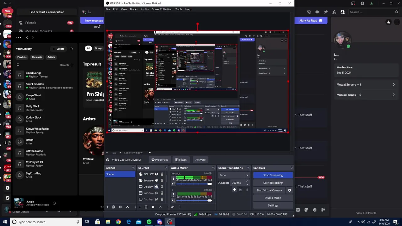
Task: Open the Scale to Window dropdown arrow
Action: (150, 153)
